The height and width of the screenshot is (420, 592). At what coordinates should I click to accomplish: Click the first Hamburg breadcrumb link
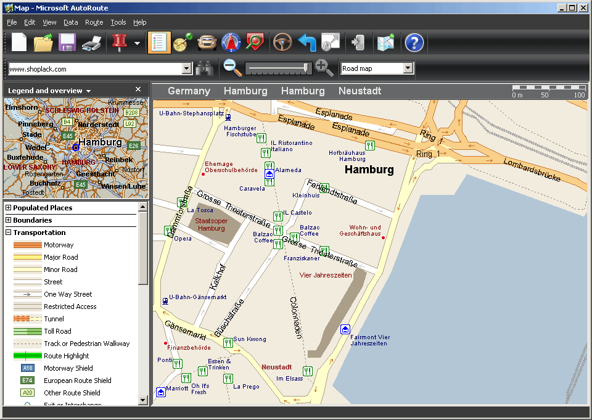[x=245, y=91]
